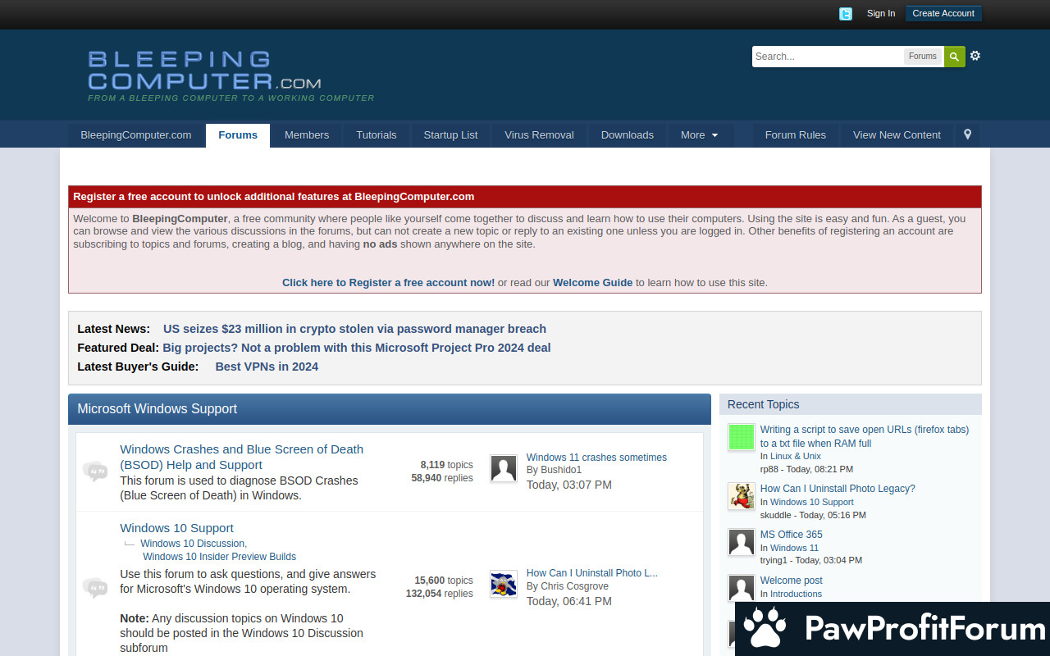This screenshot has height=656, width=1050.
Task: Open the US seizes $23 million news link
Action: (x=354, y=329)
